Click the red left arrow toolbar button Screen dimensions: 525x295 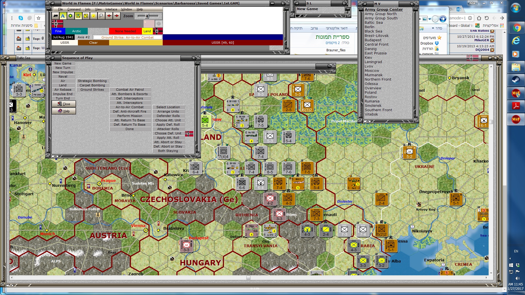[109, 16]
